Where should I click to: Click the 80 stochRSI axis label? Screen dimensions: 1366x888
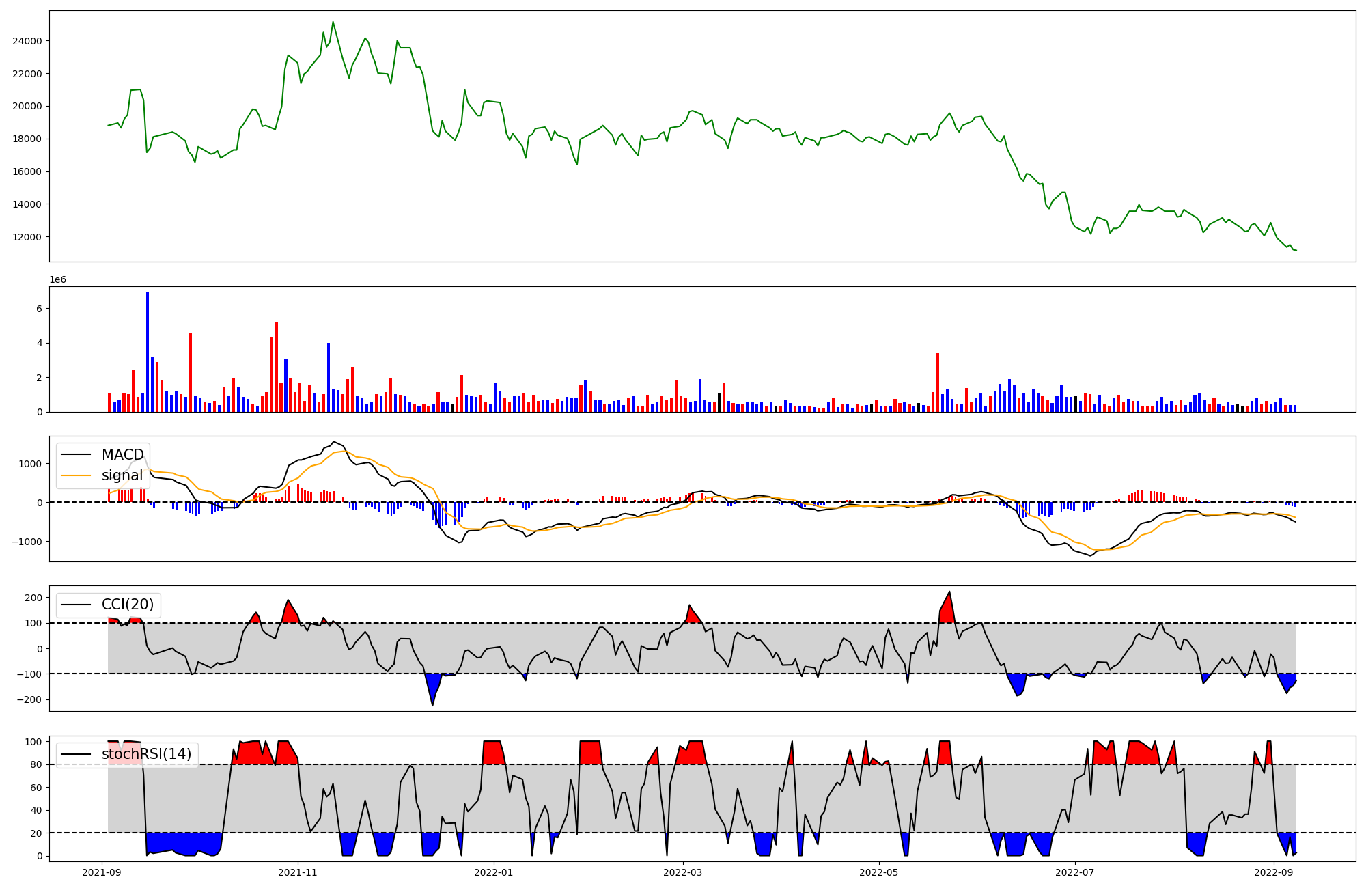(36, 764)
